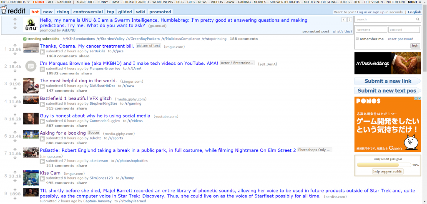Show the next promoted post arrow
This screenshot has width=427, height=204.
click(x=350, y=20)
